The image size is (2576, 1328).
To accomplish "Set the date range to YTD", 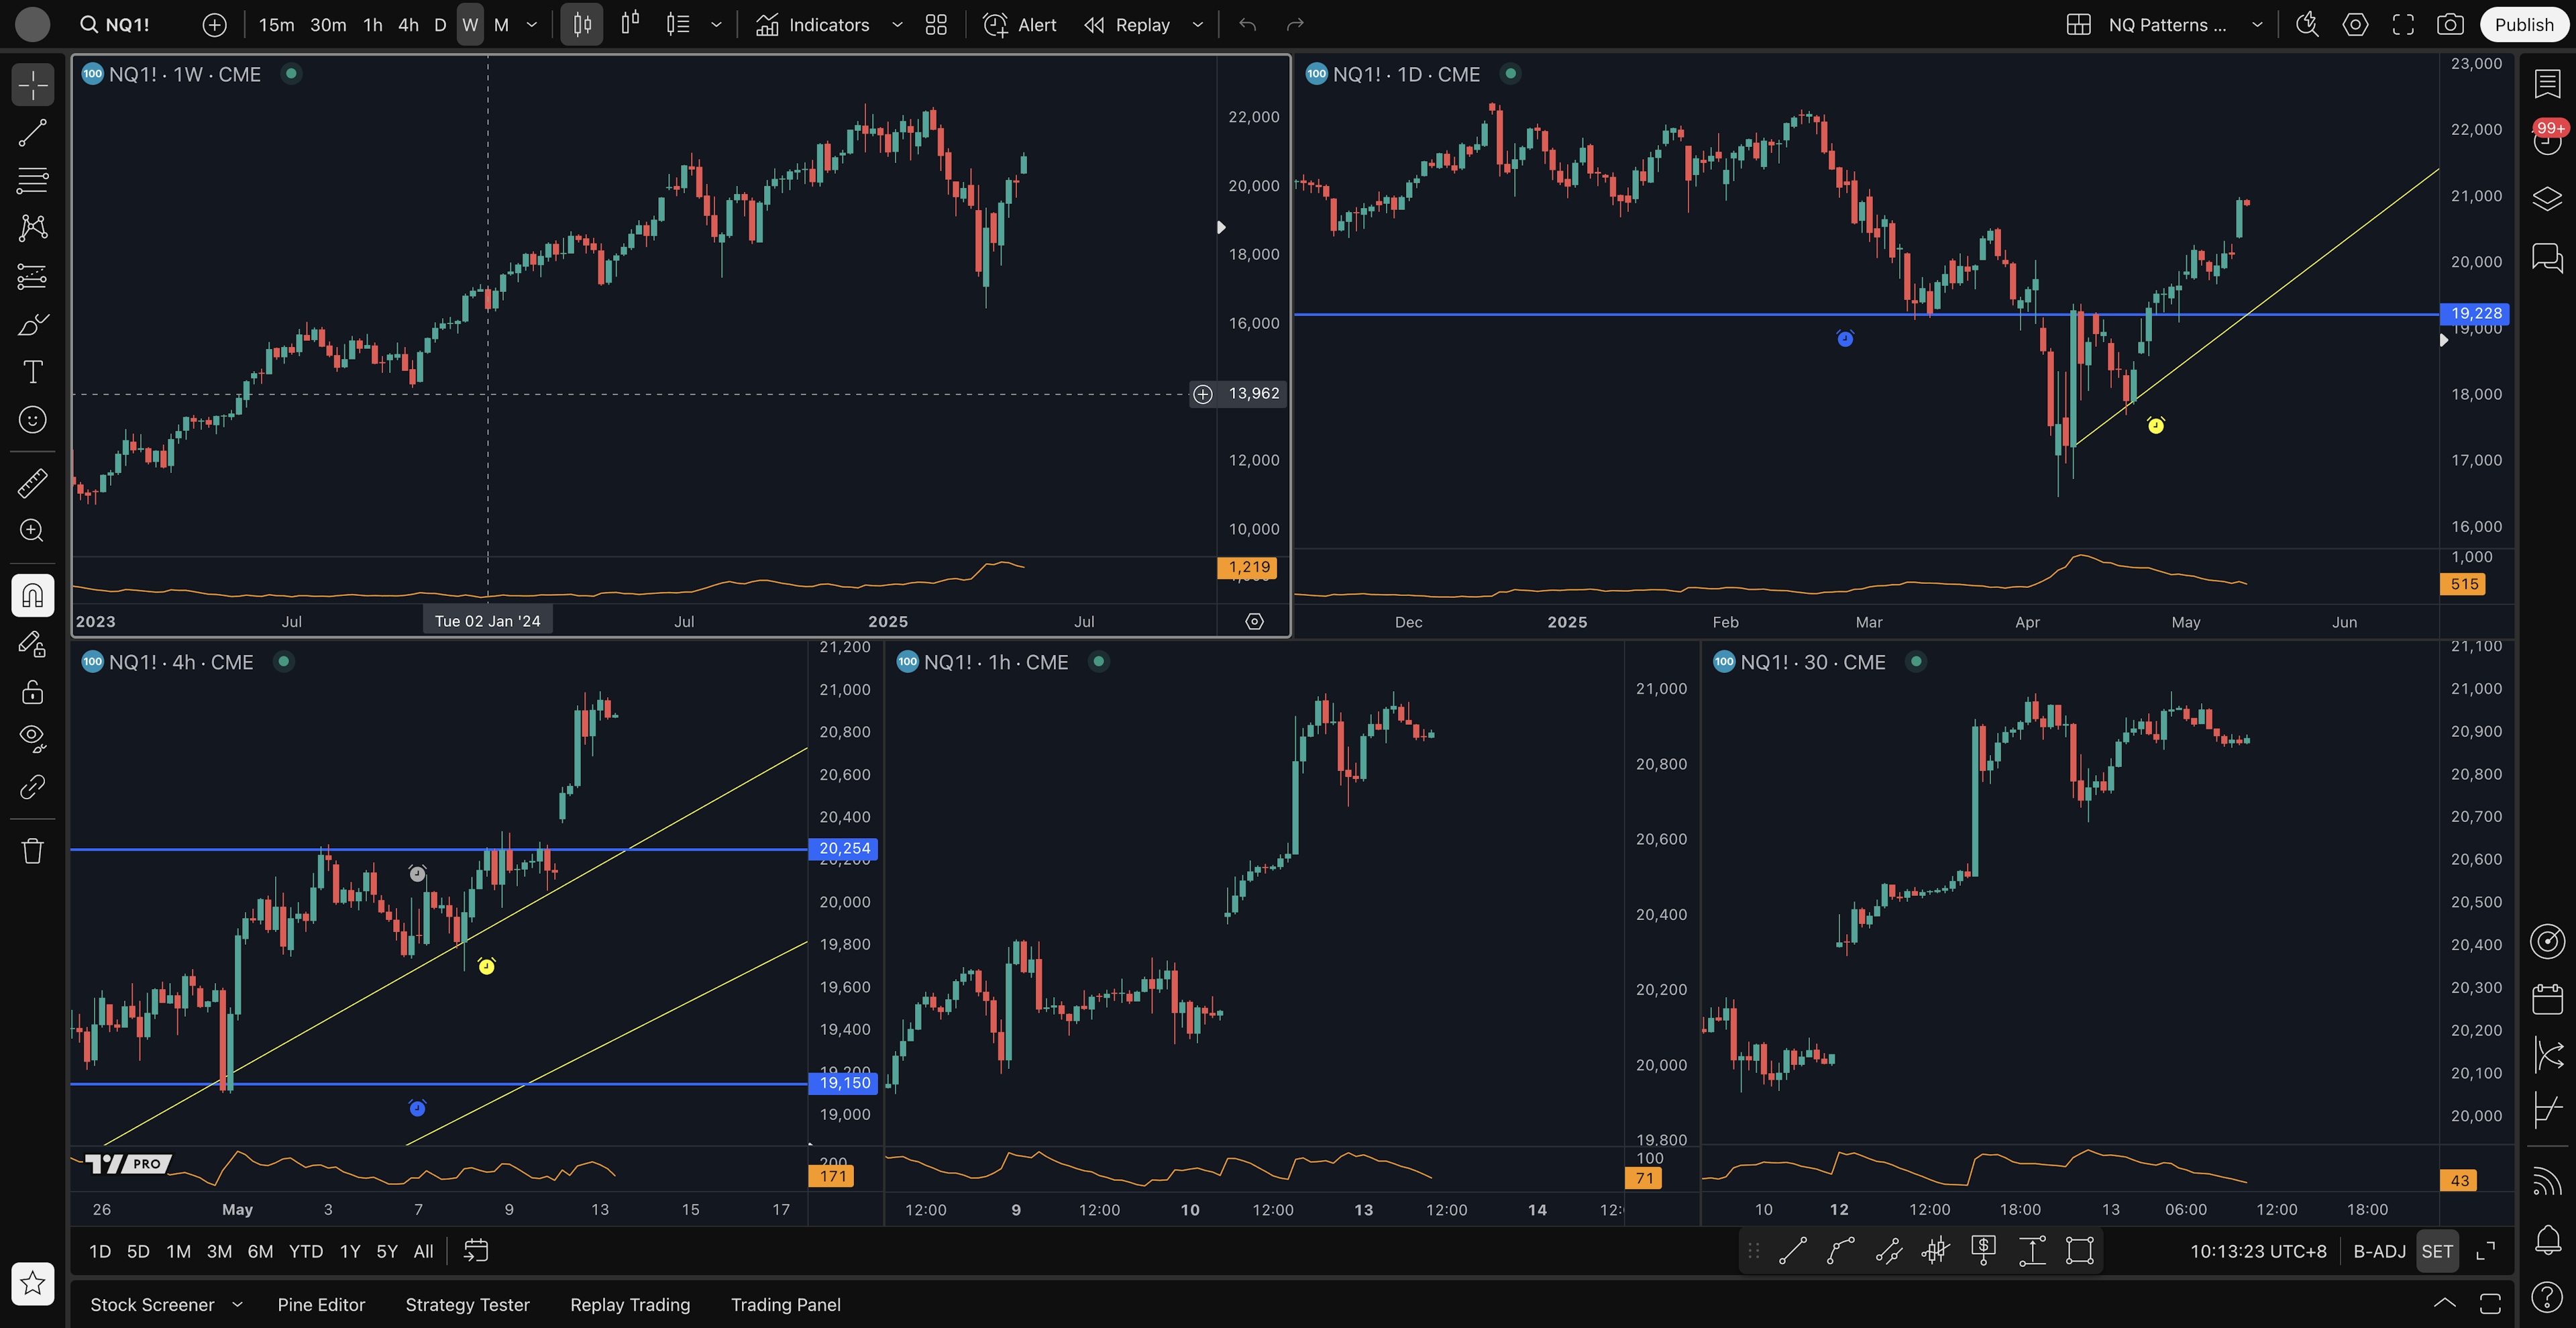I will (305, 1251).
